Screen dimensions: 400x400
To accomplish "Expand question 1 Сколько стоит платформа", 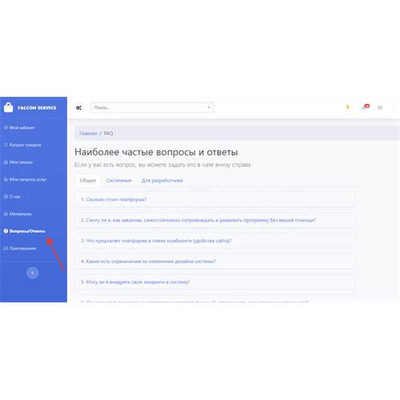I will tap(215, 199).
